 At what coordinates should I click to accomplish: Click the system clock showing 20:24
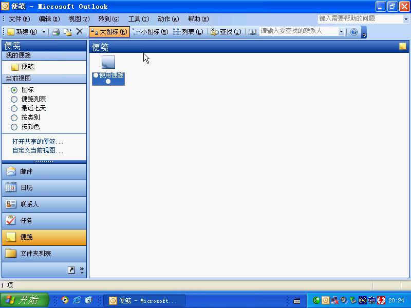pos(396,300)
